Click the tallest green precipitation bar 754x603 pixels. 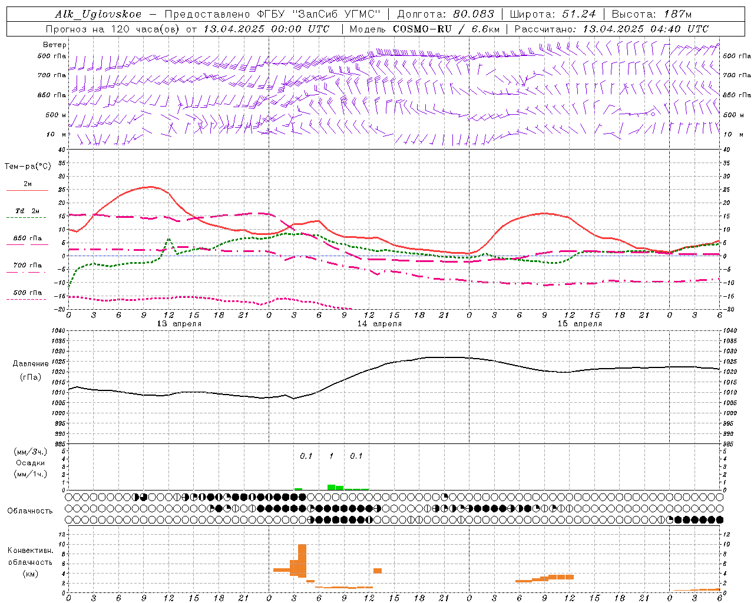coord(332,487)
